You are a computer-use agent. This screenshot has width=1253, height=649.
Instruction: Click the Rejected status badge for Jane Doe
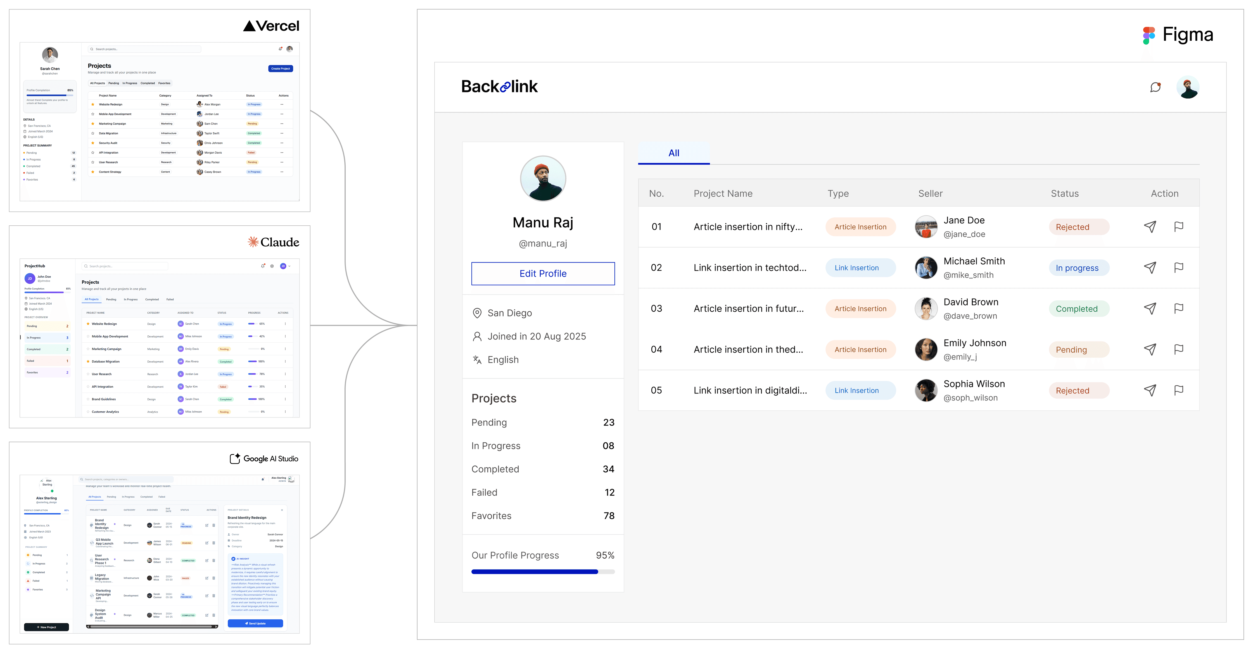point(1078,227)
